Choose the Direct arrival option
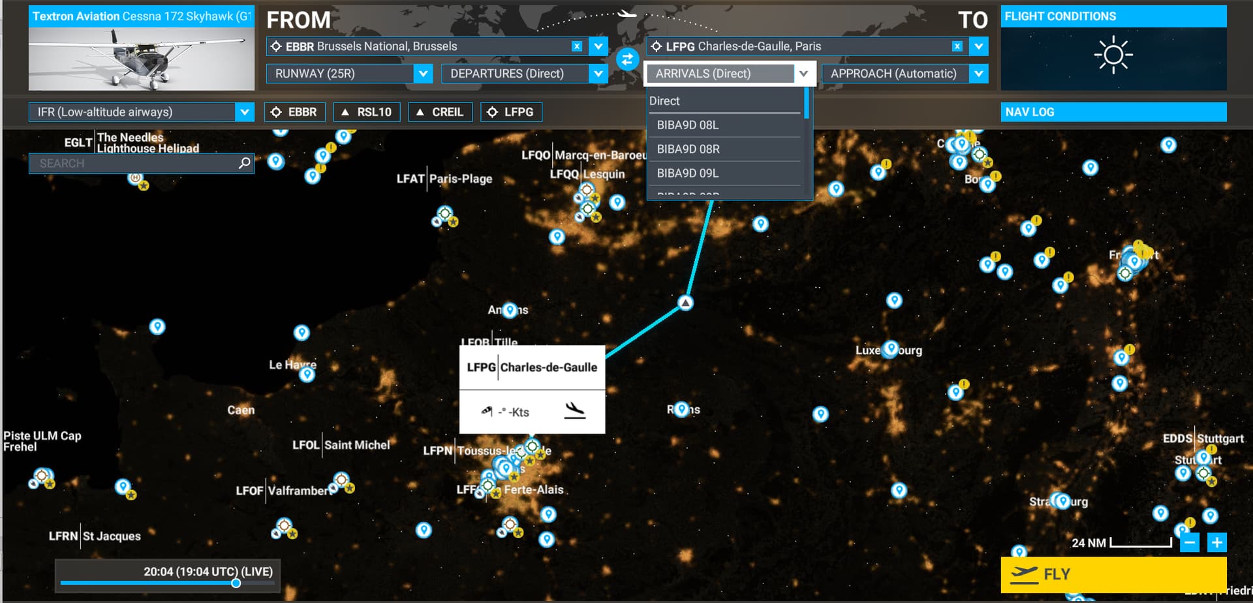 664,101
